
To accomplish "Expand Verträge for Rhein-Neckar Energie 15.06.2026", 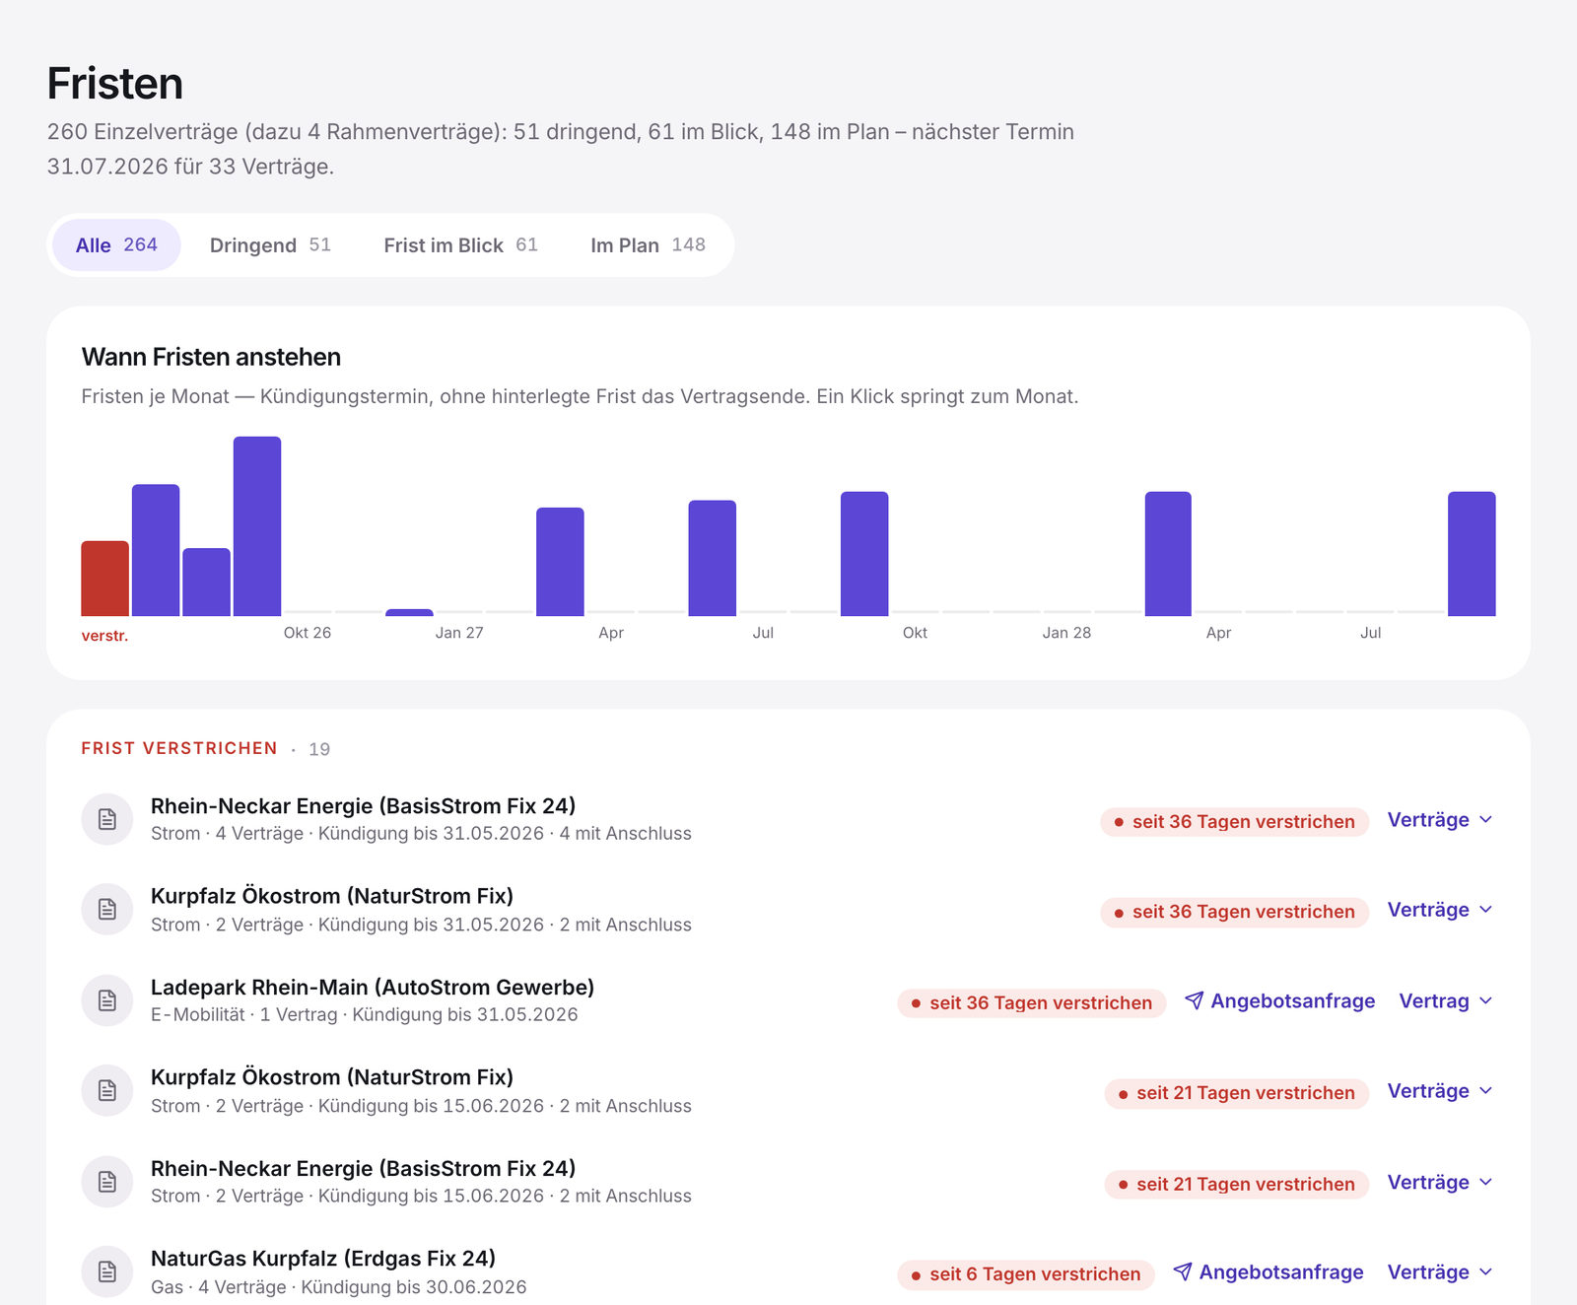I will 1440,1183.
